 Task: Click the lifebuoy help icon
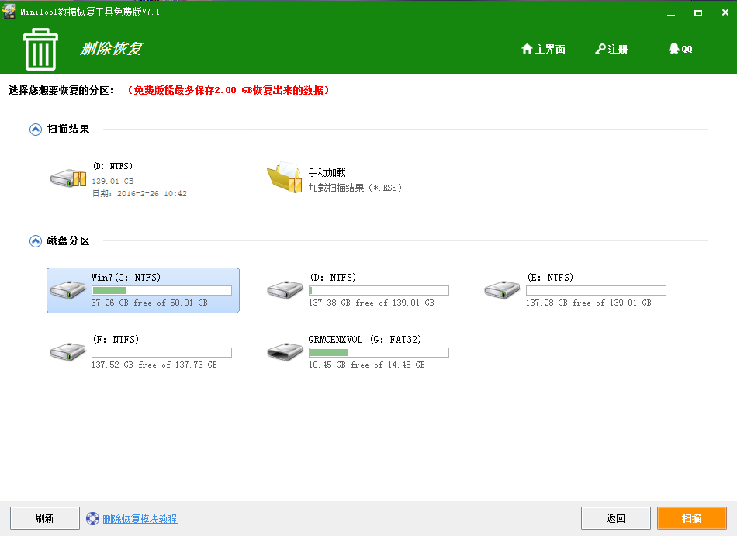pos(92,519)
